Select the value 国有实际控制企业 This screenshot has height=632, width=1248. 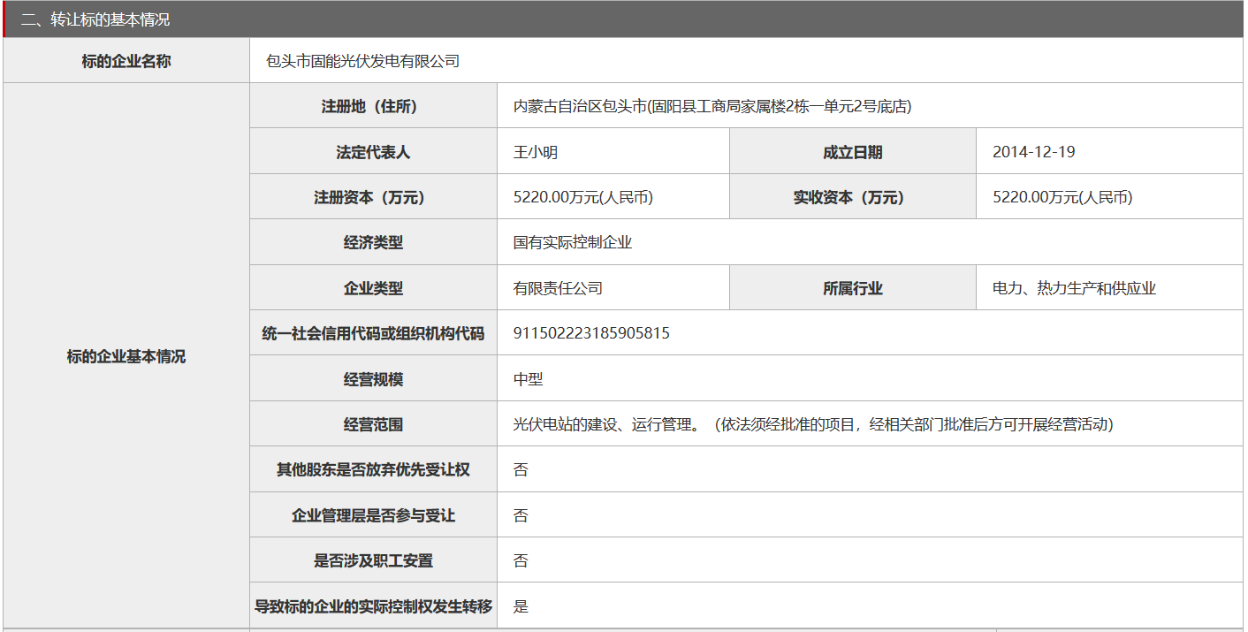[573, 243]
